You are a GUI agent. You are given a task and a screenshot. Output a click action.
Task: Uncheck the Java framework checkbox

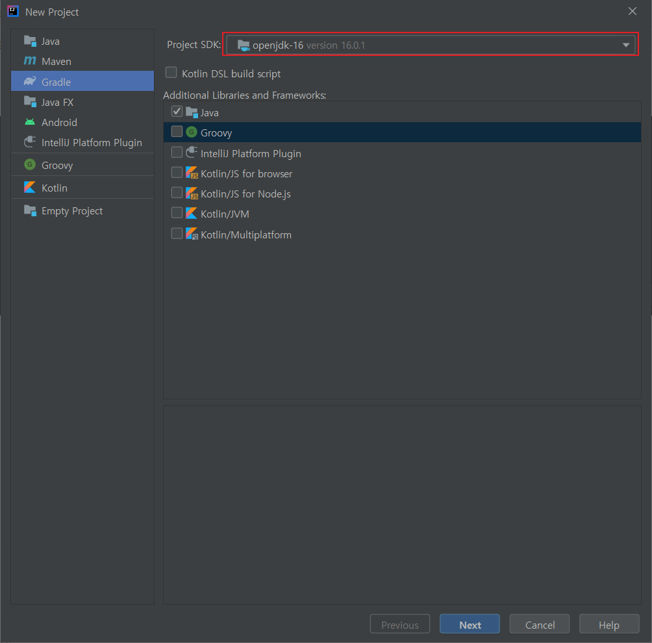tap(177, 112)
